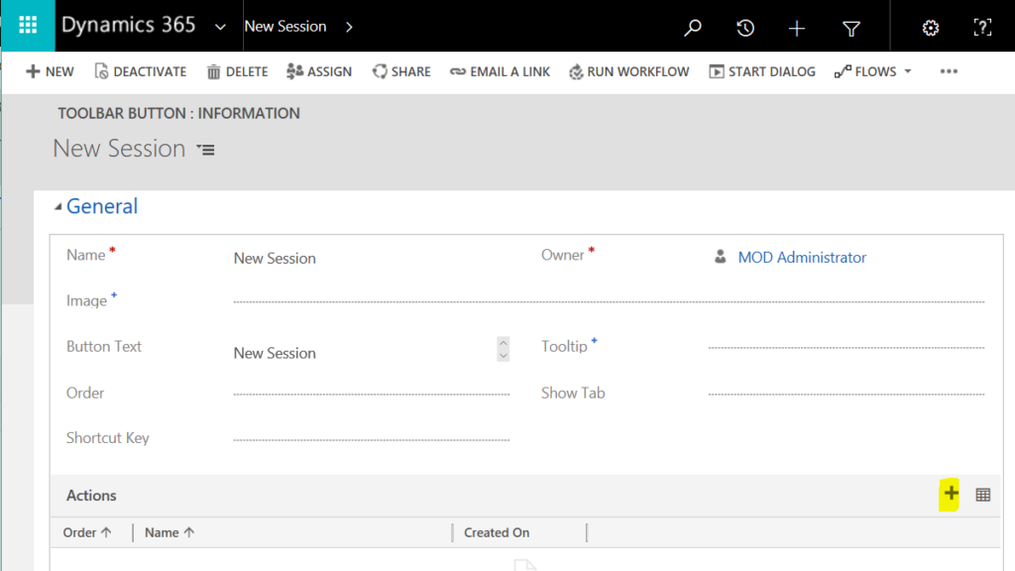The height and width of the screenshot is (571, 1015).
Task: Open the app launcher waffle icon
Action: pyautogui.click(x=28, y=25)
